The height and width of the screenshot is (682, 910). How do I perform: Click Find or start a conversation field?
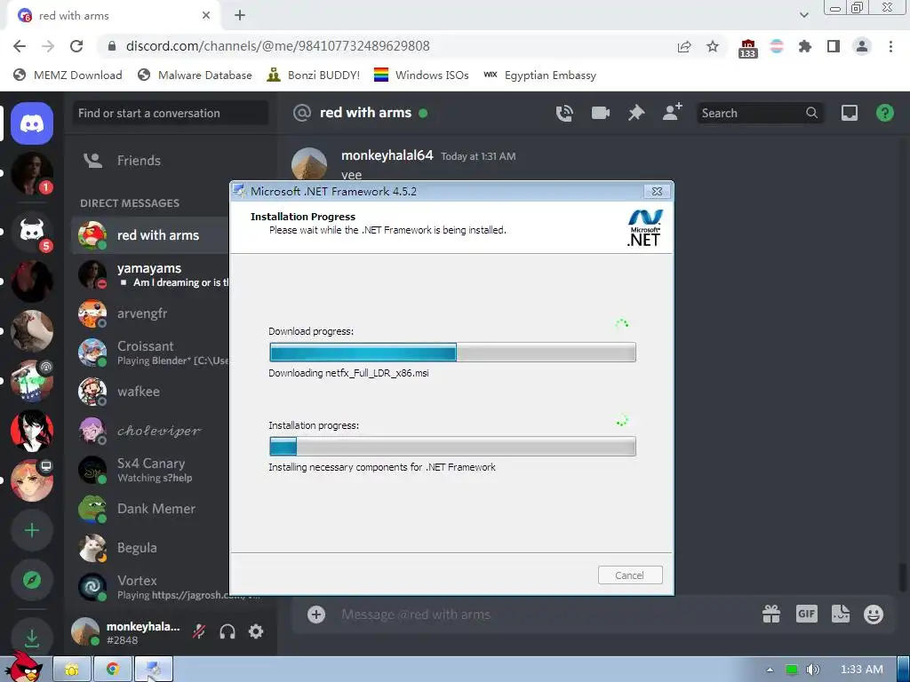tap(171, 113)
